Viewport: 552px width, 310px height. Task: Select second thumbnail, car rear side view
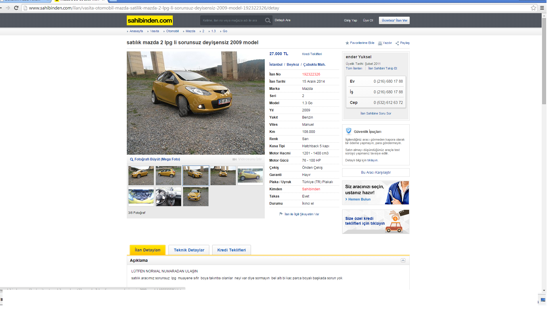pos(168,175)
